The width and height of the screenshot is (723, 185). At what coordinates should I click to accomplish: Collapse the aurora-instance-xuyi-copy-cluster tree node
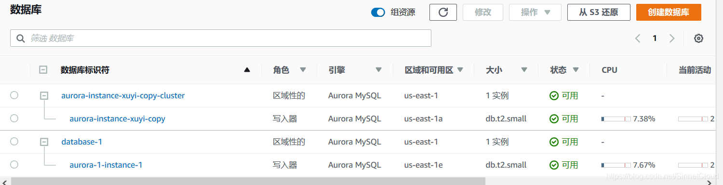(44, 96)
